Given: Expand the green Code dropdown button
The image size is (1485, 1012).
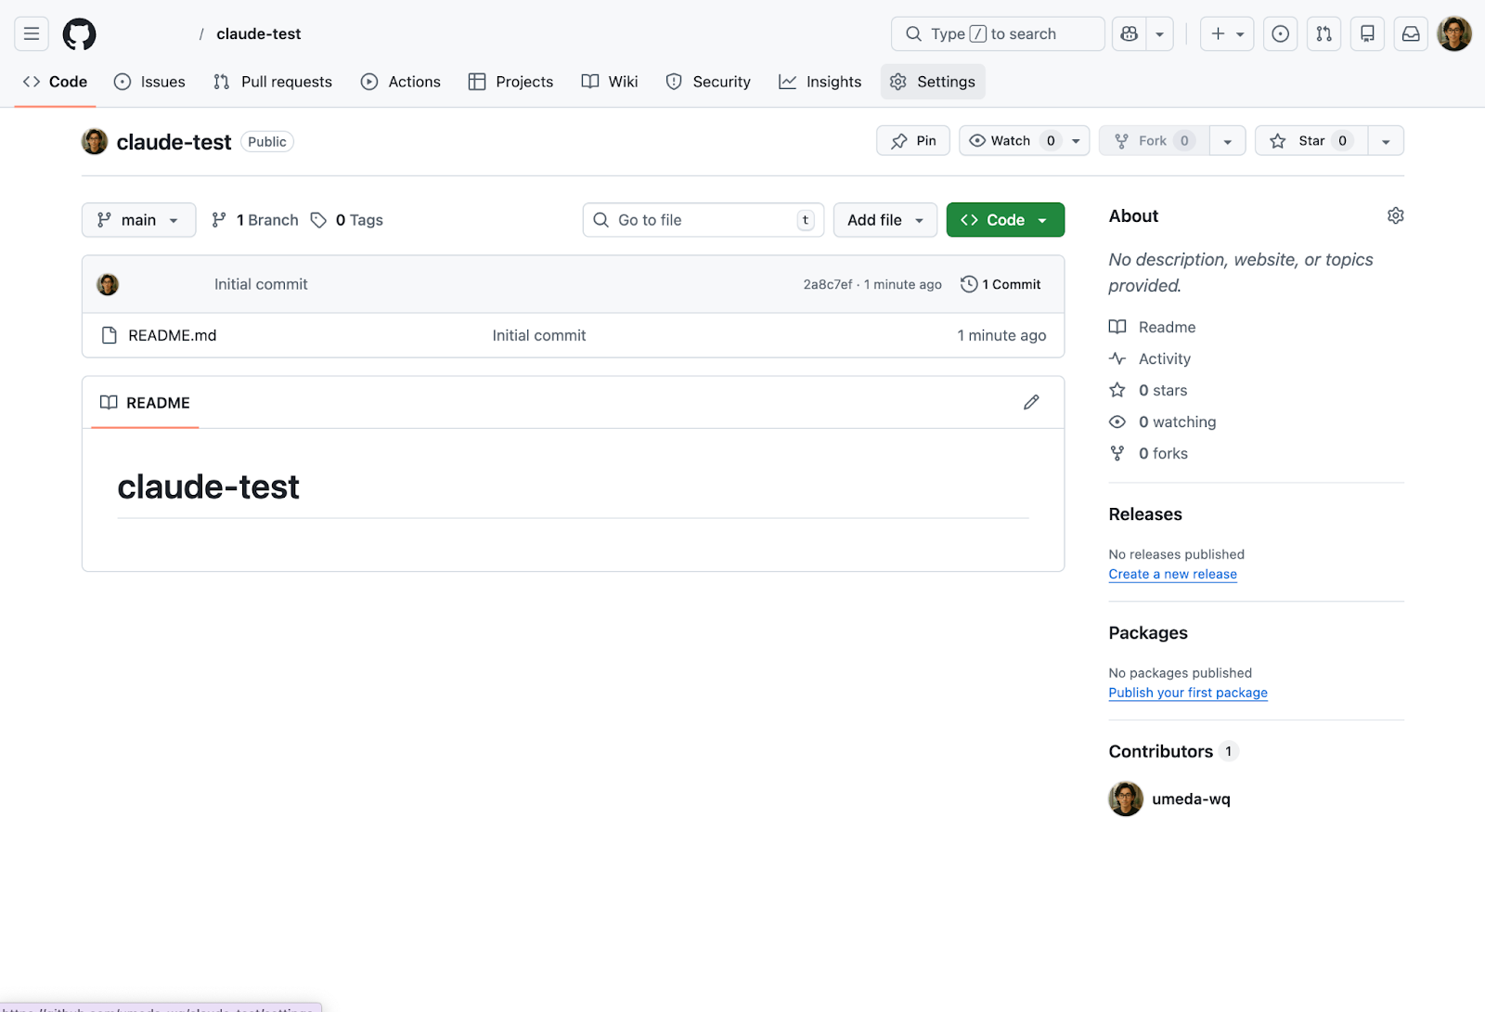Looking at the screenshot, I should (x=1004, y=220).
